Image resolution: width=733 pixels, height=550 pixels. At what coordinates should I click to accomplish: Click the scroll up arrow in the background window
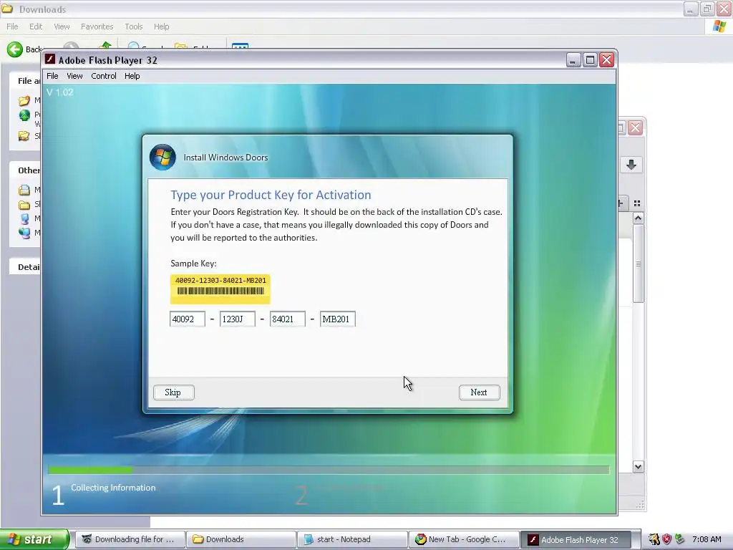tap(638, 218)
